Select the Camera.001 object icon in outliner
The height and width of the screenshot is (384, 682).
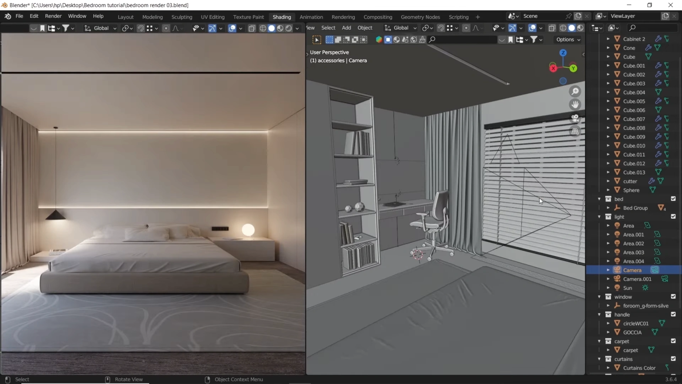pyautogui.click(x=617, y=279)
